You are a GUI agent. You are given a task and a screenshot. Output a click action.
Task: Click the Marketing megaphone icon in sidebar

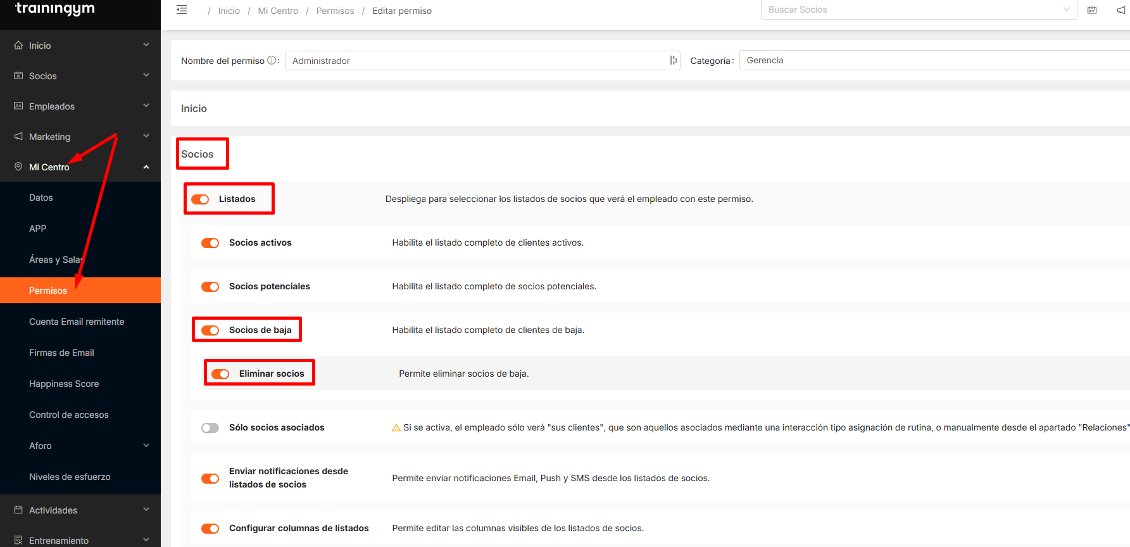pyautogui.click(x=18, y=137)
